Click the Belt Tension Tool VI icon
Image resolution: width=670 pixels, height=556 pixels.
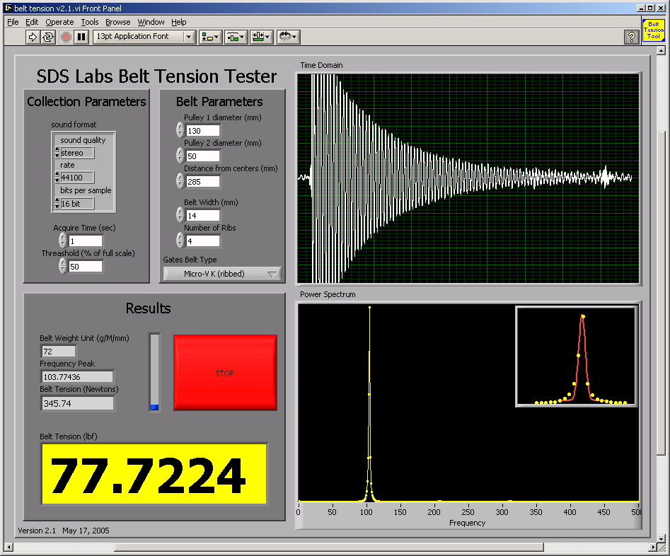coord(654,30)
